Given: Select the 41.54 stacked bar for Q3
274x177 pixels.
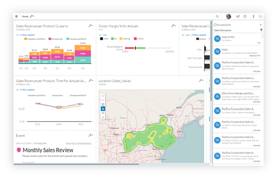Looking at the screenshot, I should [82, 54].
